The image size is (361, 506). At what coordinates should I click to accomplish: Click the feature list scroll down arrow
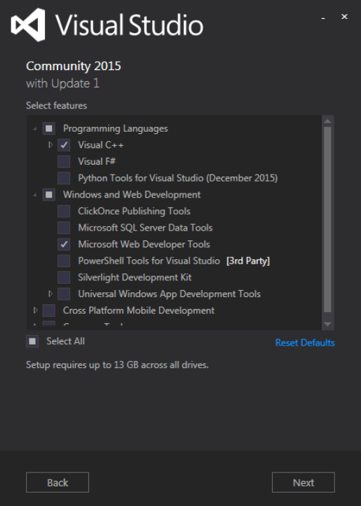pos(327,324)
